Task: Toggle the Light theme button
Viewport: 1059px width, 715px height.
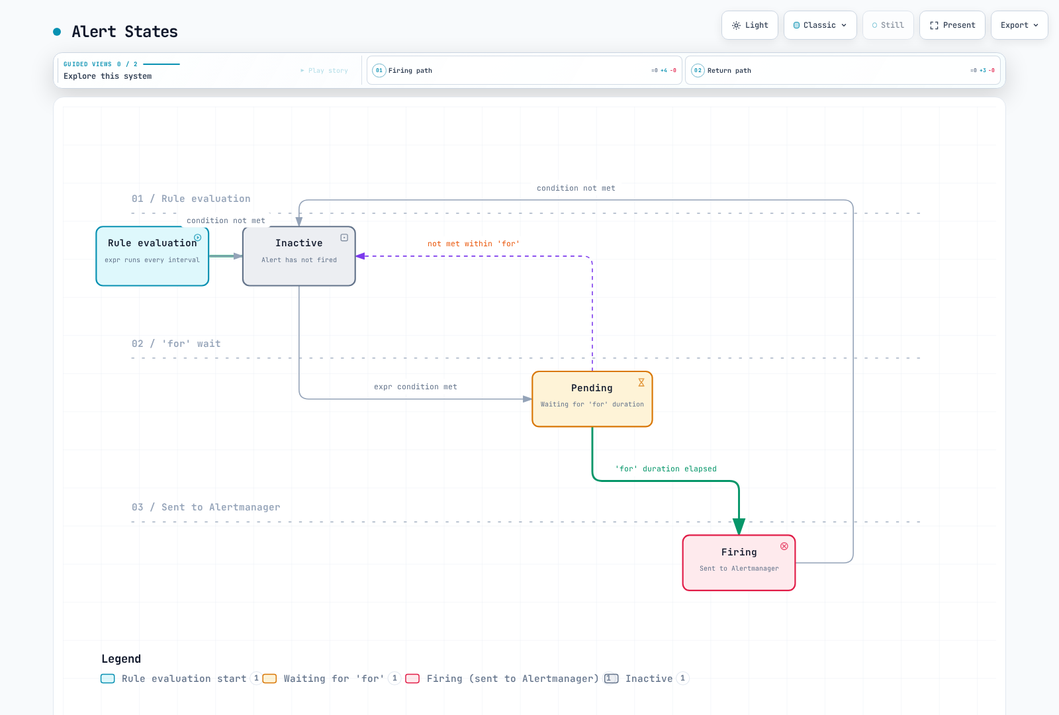Action: (750, 25)
